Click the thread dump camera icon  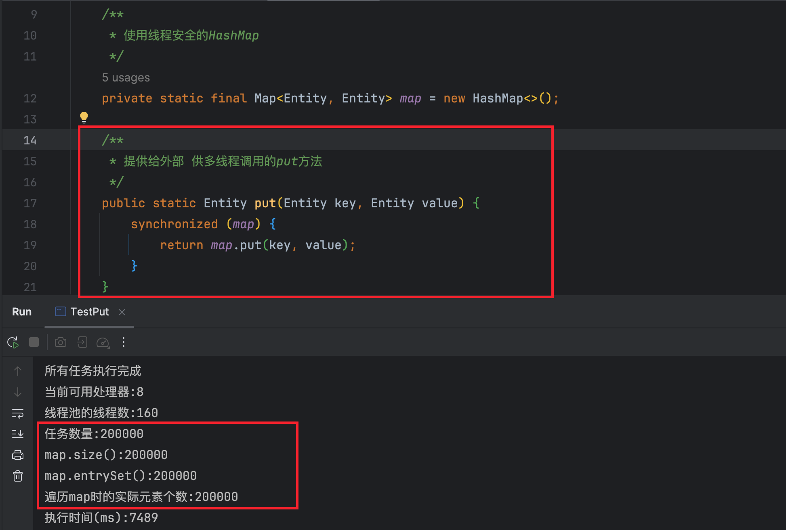61,342
